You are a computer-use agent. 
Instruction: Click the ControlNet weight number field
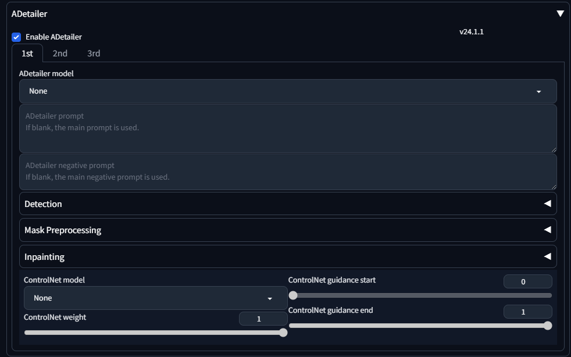263,319
